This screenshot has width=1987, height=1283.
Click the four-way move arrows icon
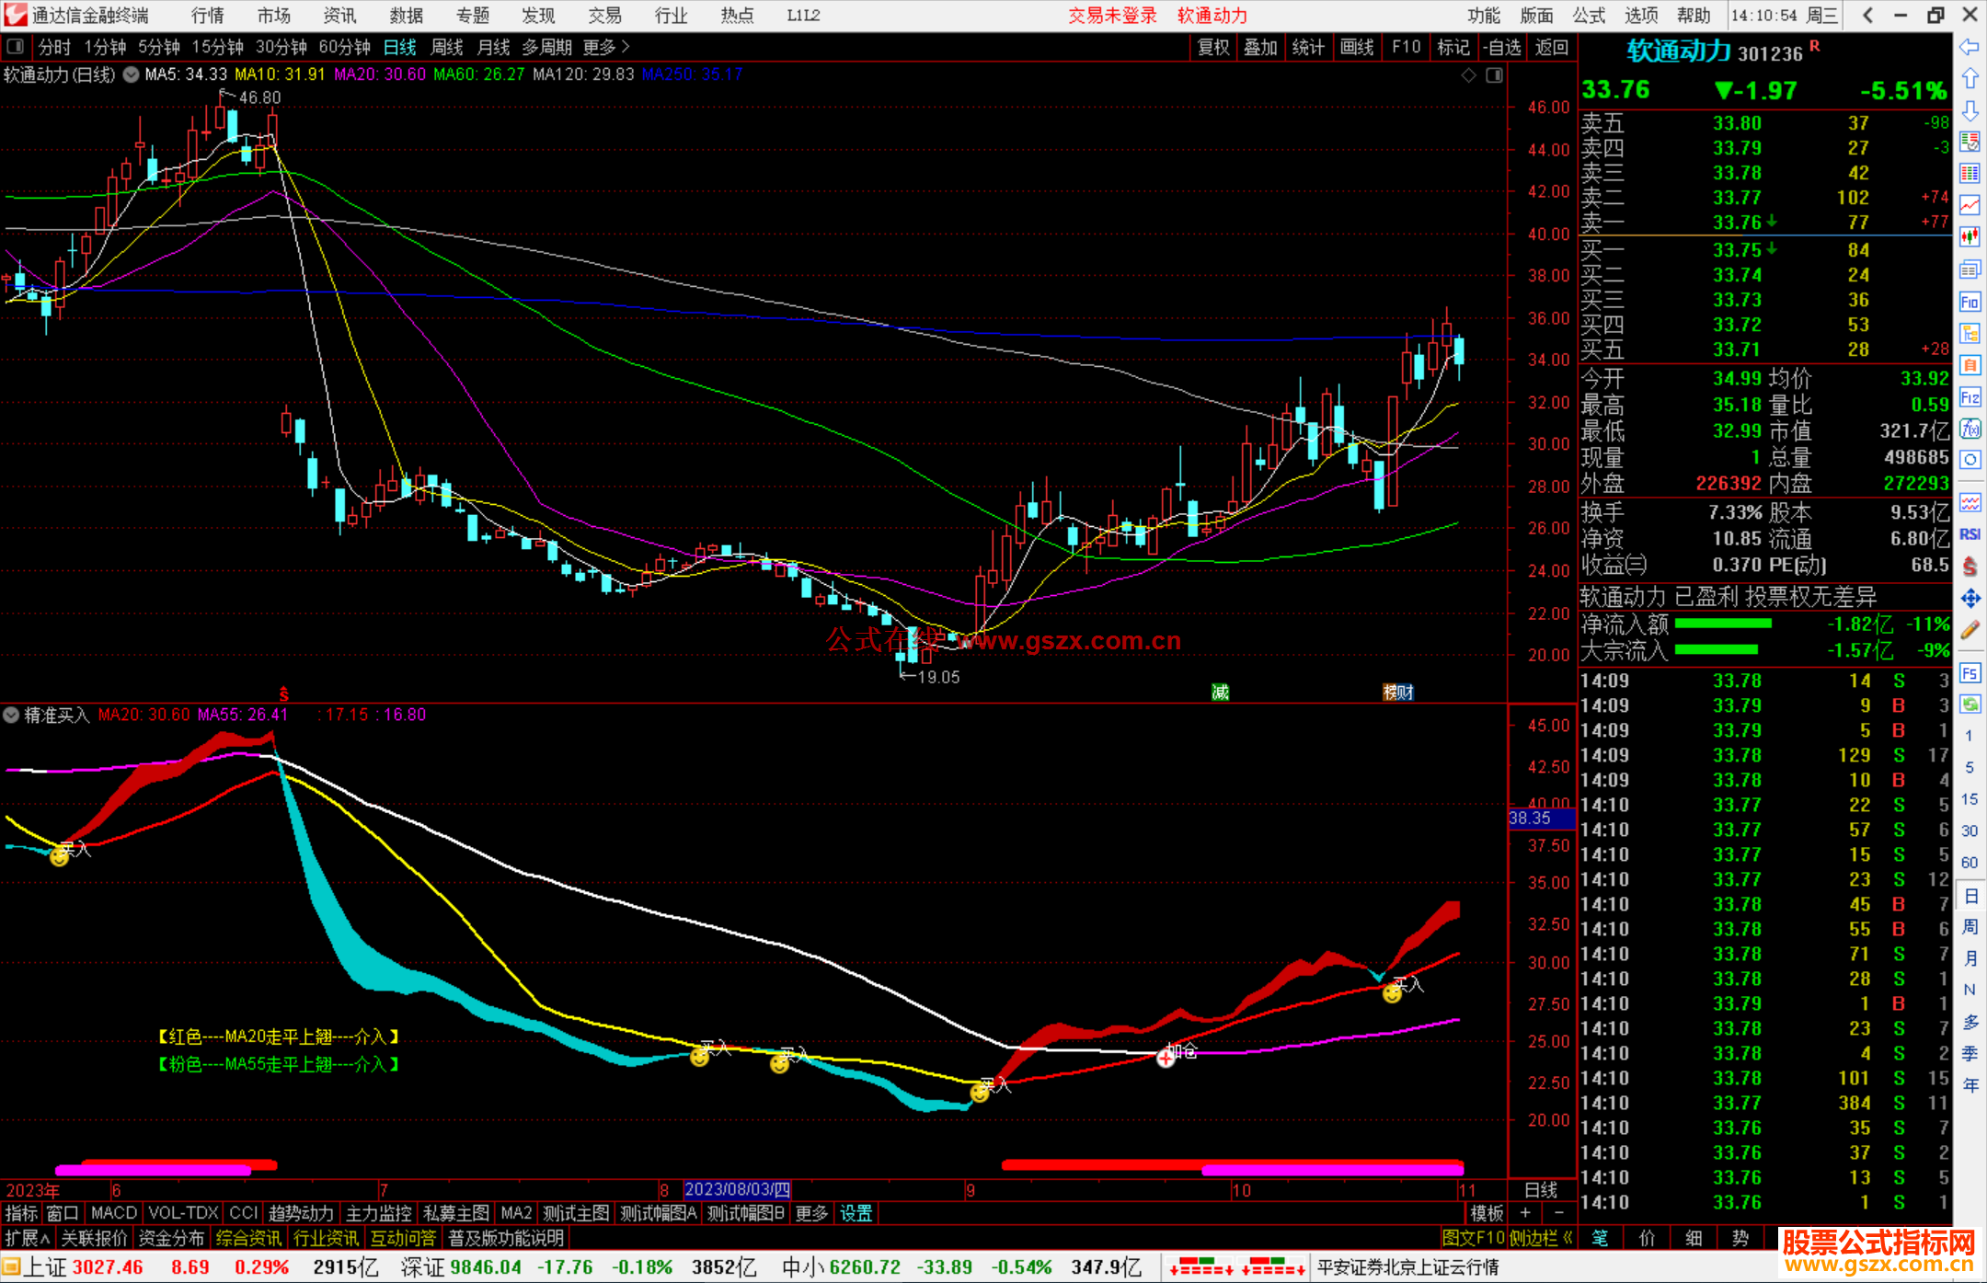pos(1970,599)
